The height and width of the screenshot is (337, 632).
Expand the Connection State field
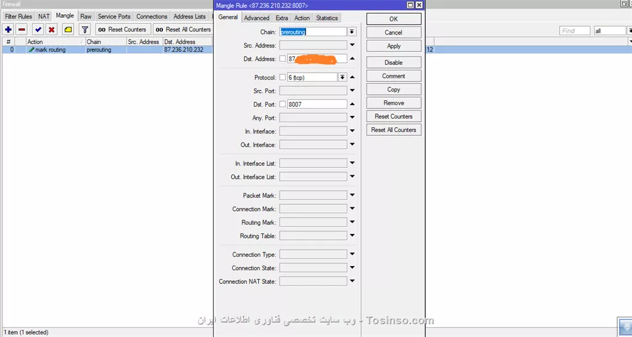pyautogui.click(x=352, y=268)
